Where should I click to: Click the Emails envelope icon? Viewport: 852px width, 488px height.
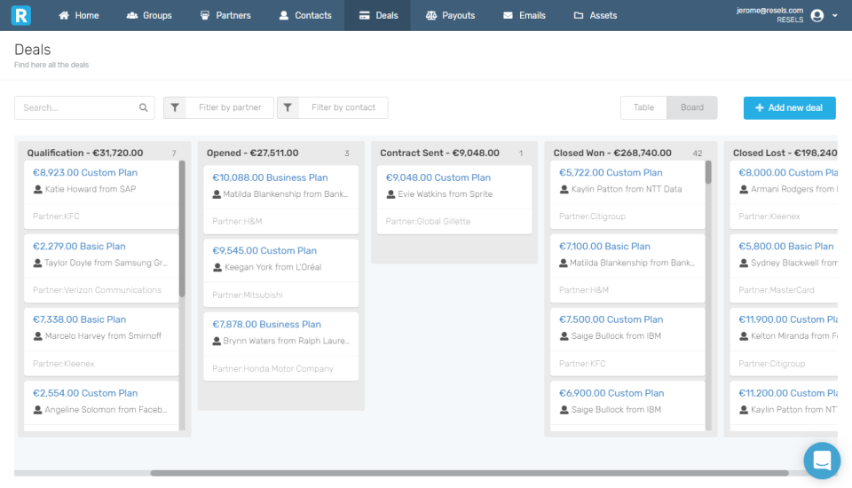pyautogui.click(x=508, y=15)
